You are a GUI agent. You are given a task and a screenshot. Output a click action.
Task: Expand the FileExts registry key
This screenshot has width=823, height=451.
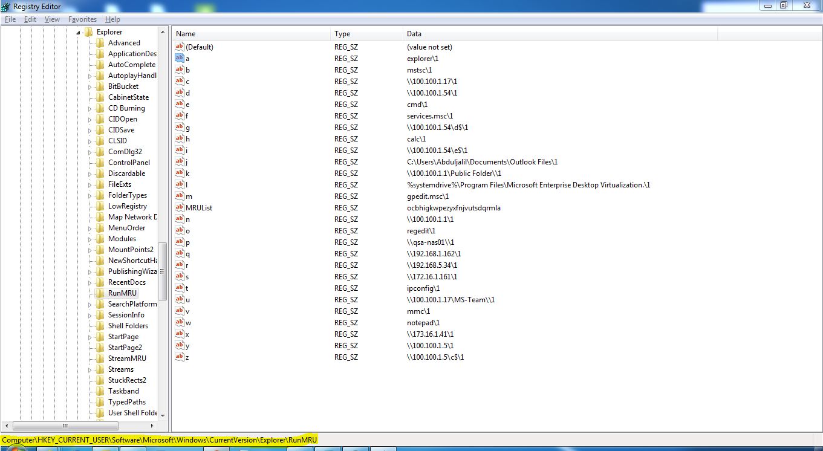[x=90, y=185]
